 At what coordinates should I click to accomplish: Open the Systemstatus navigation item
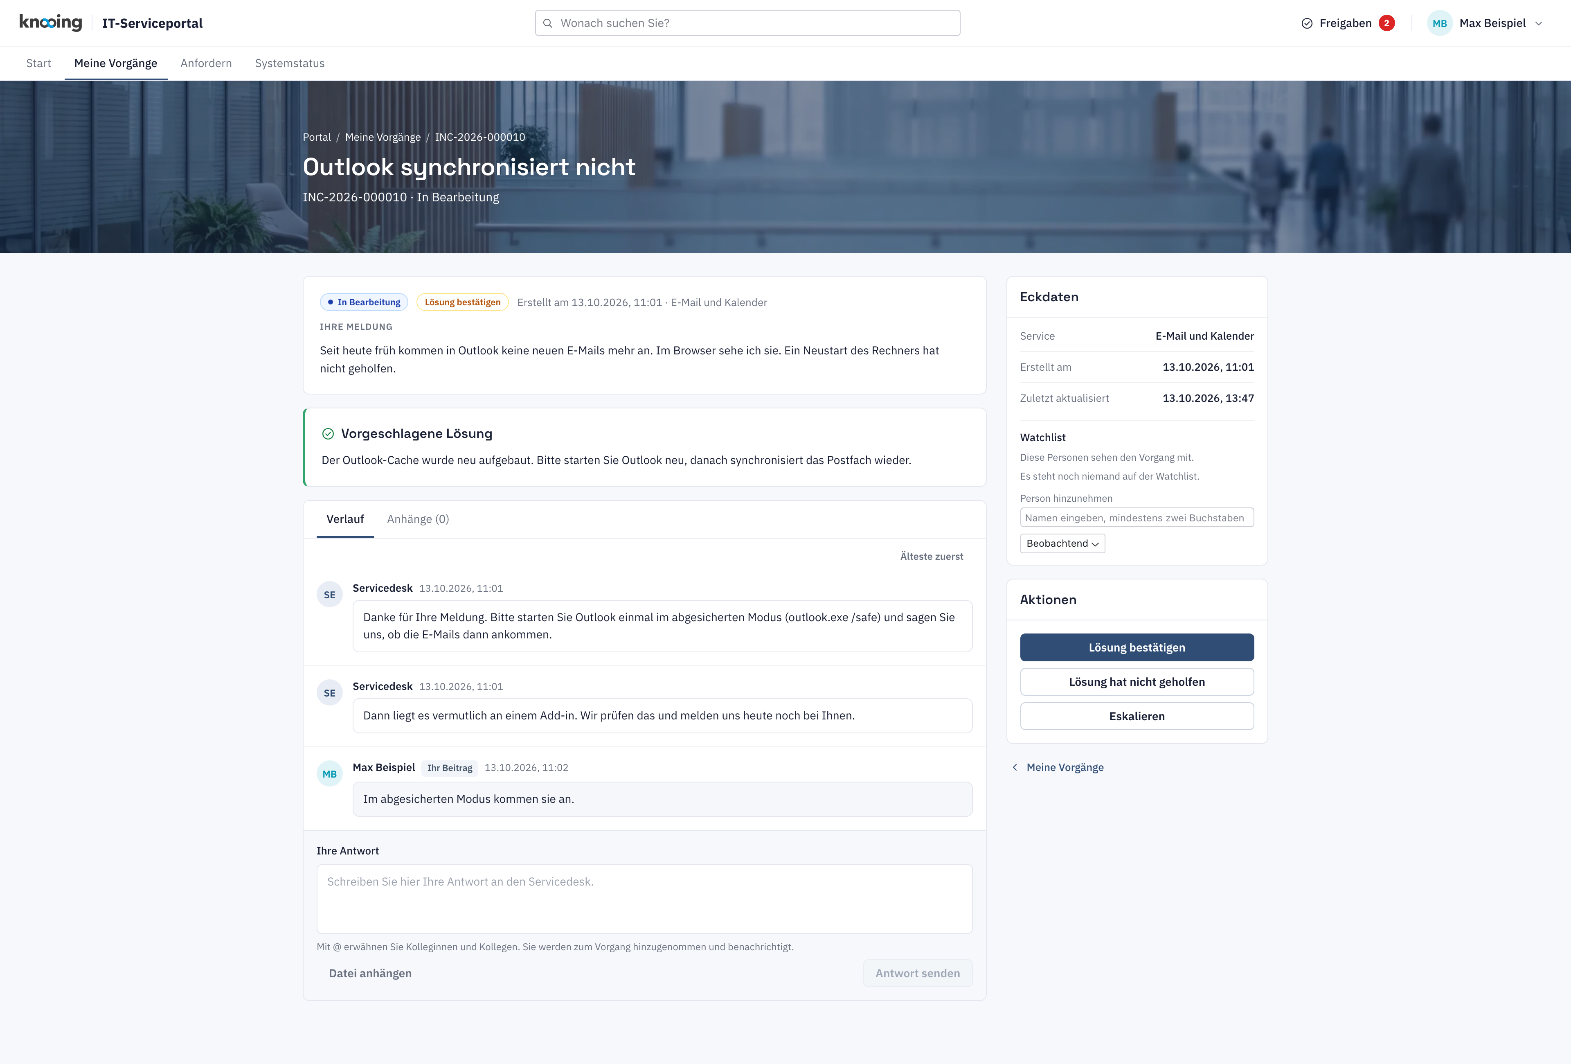pyautogui.click(x=289, y=63)
